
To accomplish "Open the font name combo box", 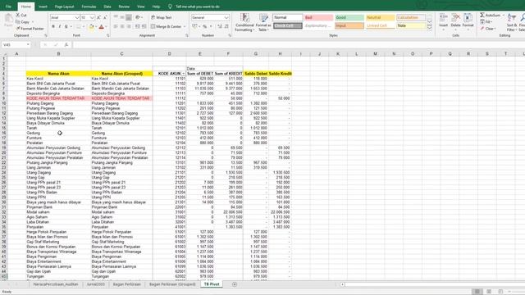I will [x=65, y=17].
